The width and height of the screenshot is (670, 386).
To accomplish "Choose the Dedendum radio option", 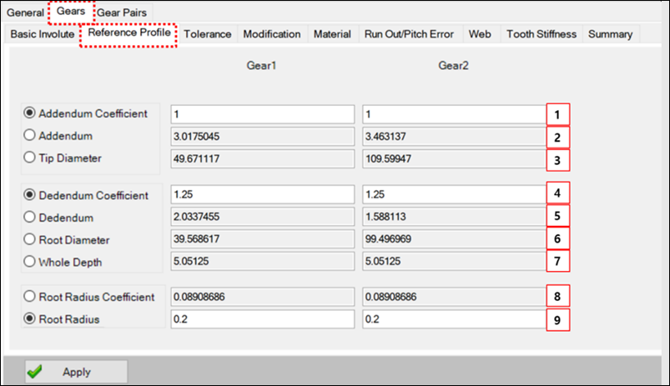I will click(31, 218).
